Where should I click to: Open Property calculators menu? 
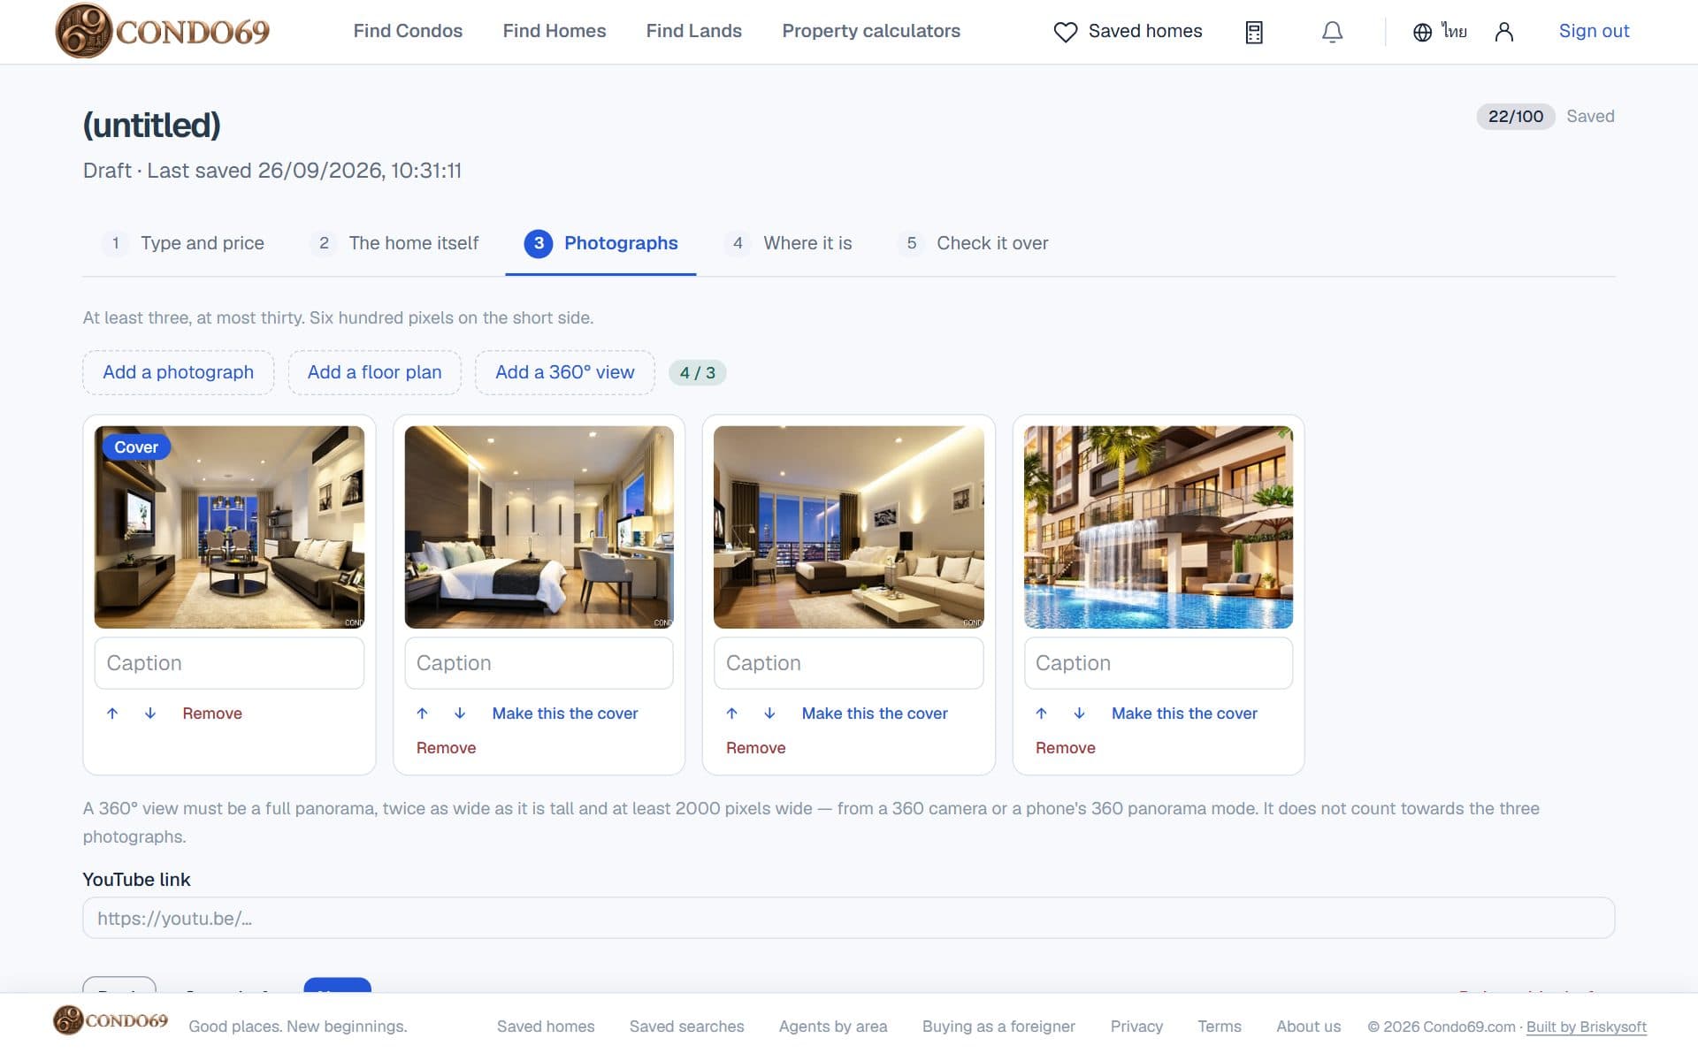[x=871, y=31]
